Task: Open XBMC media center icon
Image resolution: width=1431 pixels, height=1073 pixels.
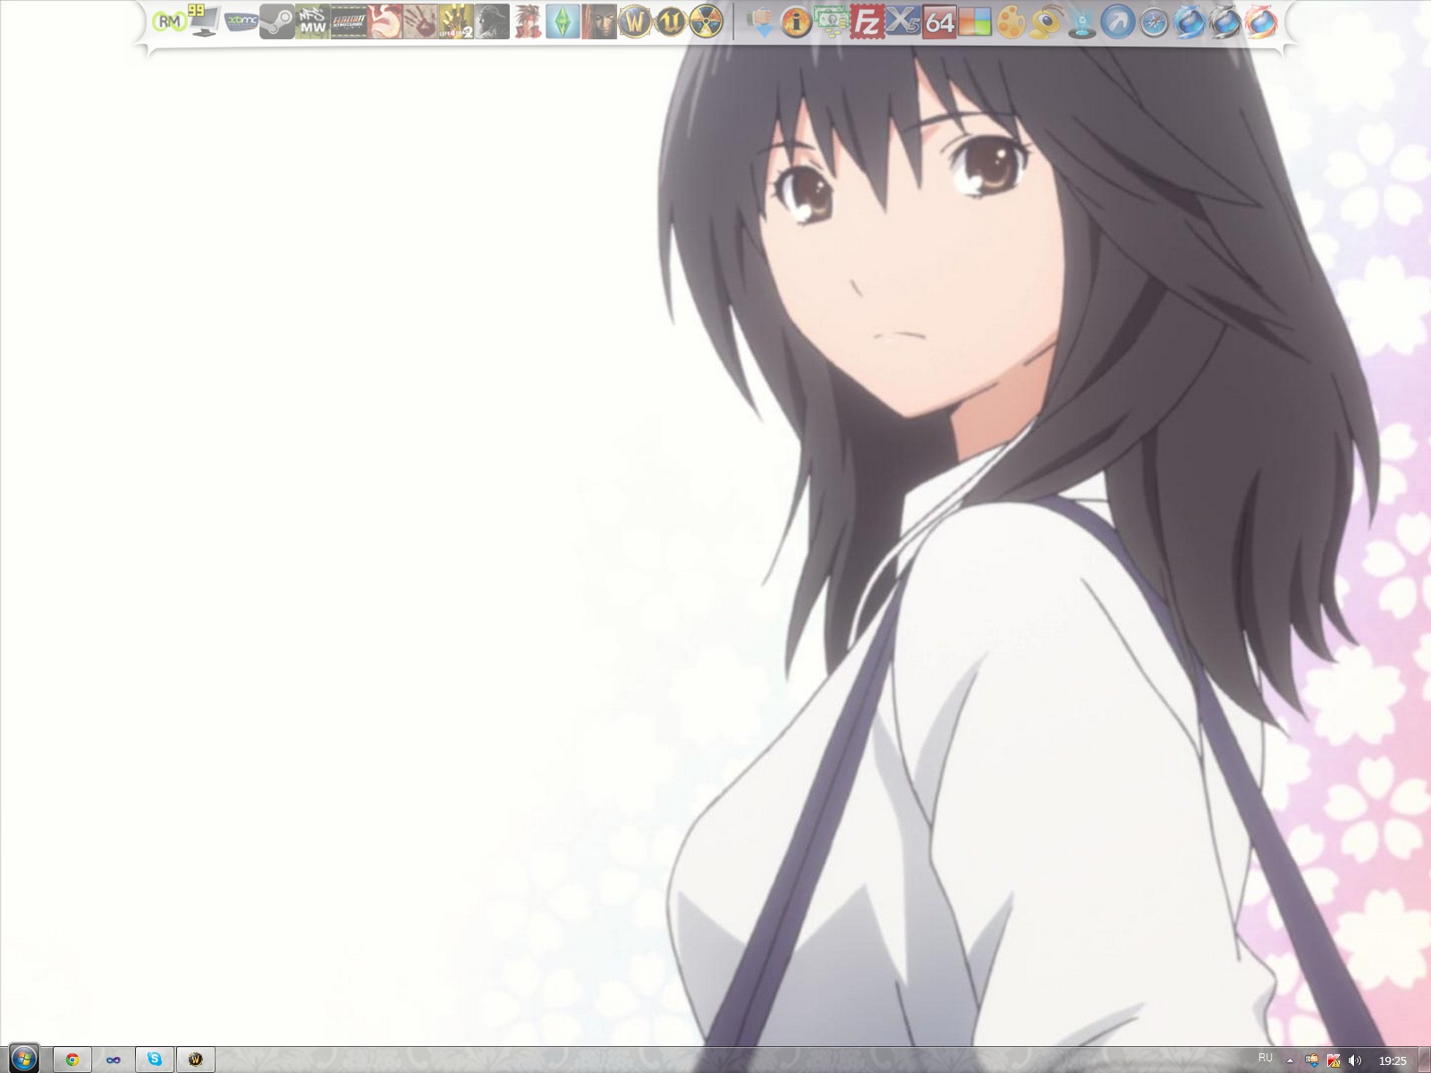Action: coord(241,21)
